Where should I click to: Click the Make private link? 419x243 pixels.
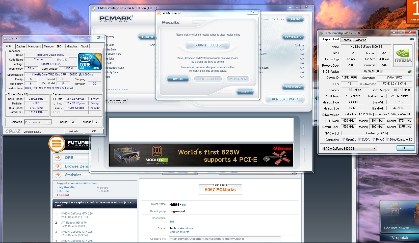pos(185,228)
